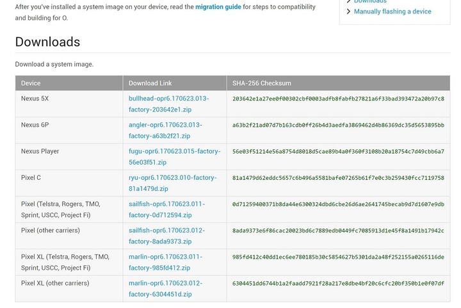
Task: Download bullhead-opr6.170623.013 factory zip
Action: (x=169, y=104)
